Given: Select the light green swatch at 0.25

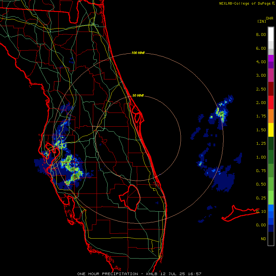Looking at the screenshot, I should (271, 198).
